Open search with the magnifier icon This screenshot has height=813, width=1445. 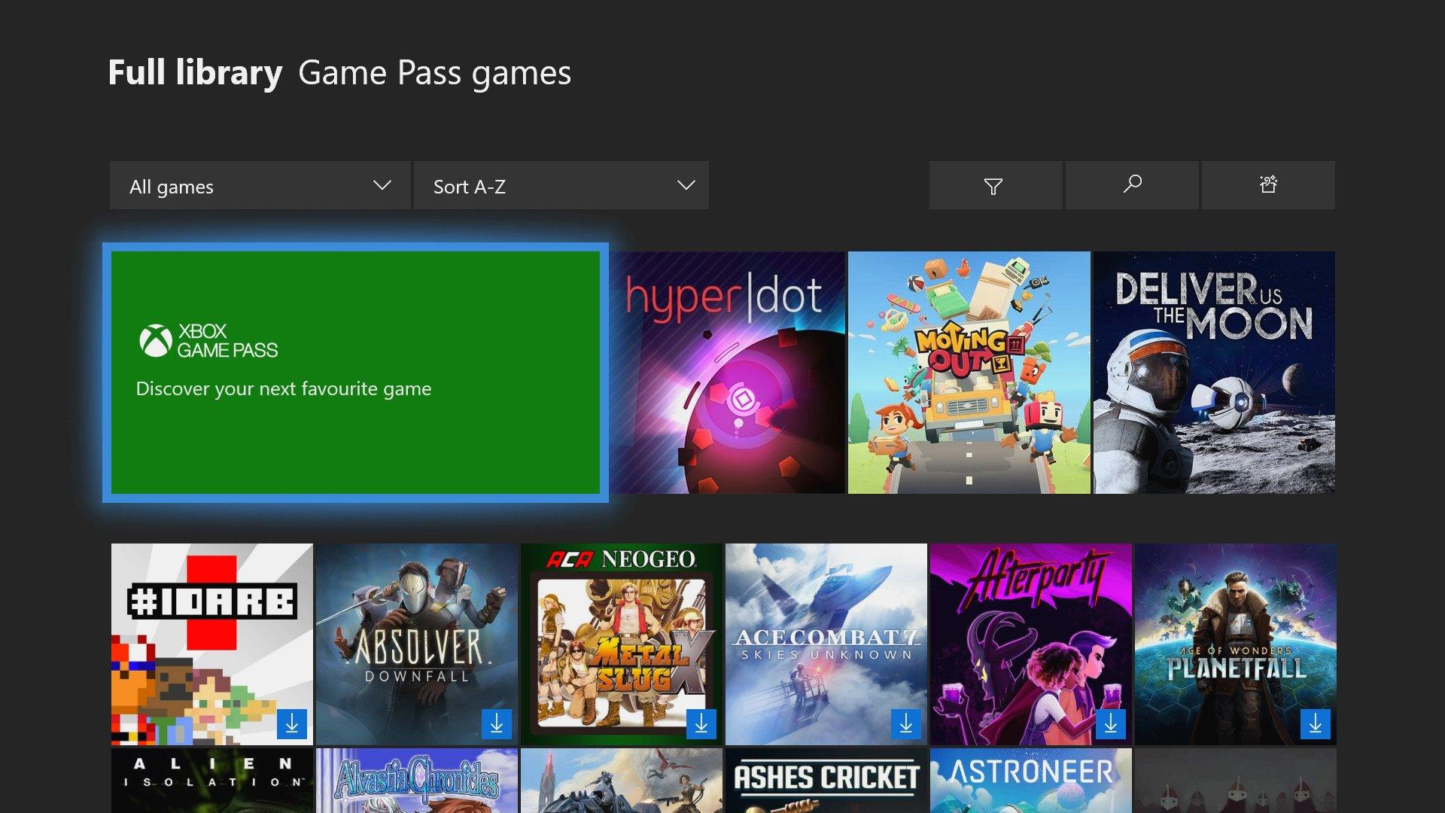pyautogui.click(x=1131, y=185)
